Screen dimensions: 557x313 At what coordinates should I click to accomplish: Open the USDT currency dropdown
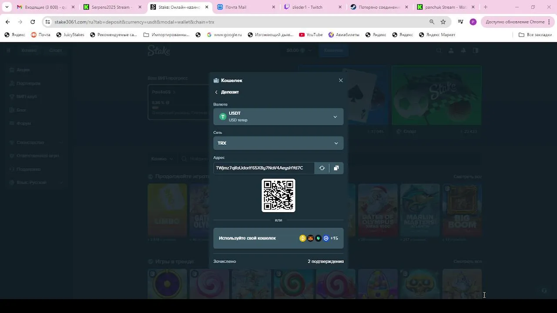pyautogui.click(x=278, y=117)
